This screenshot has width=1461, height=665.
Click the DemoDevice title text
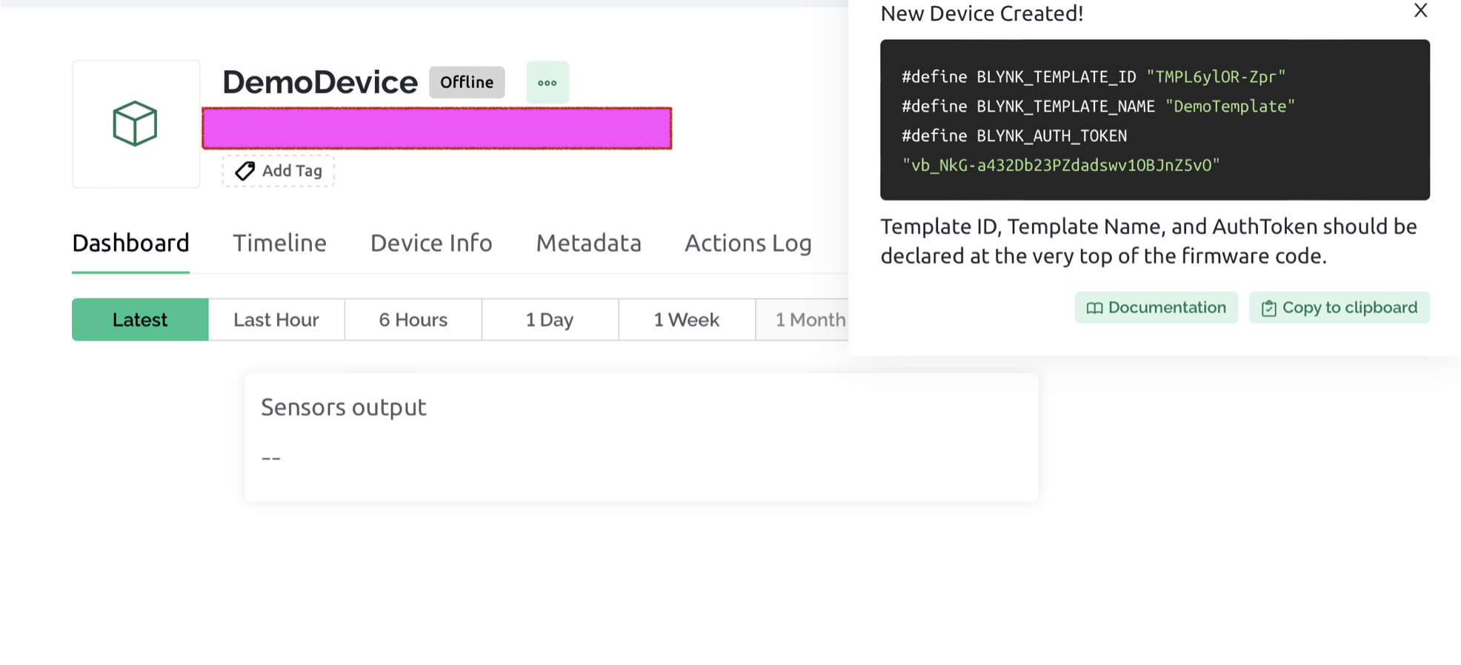[320, 82]
